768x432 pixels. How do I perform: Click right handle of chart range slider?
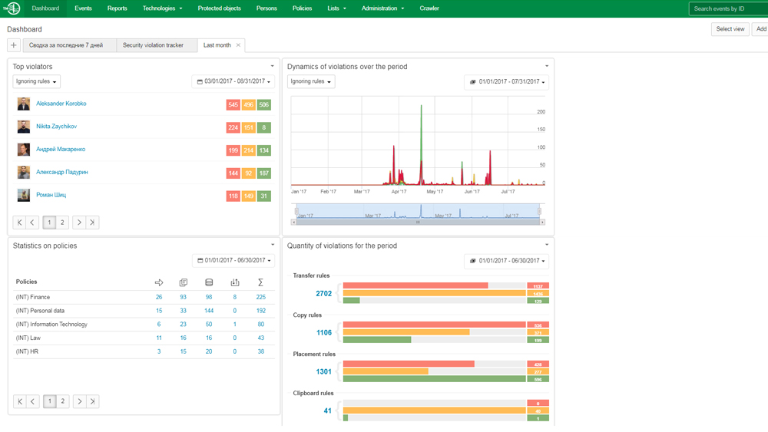coord(539,211)
